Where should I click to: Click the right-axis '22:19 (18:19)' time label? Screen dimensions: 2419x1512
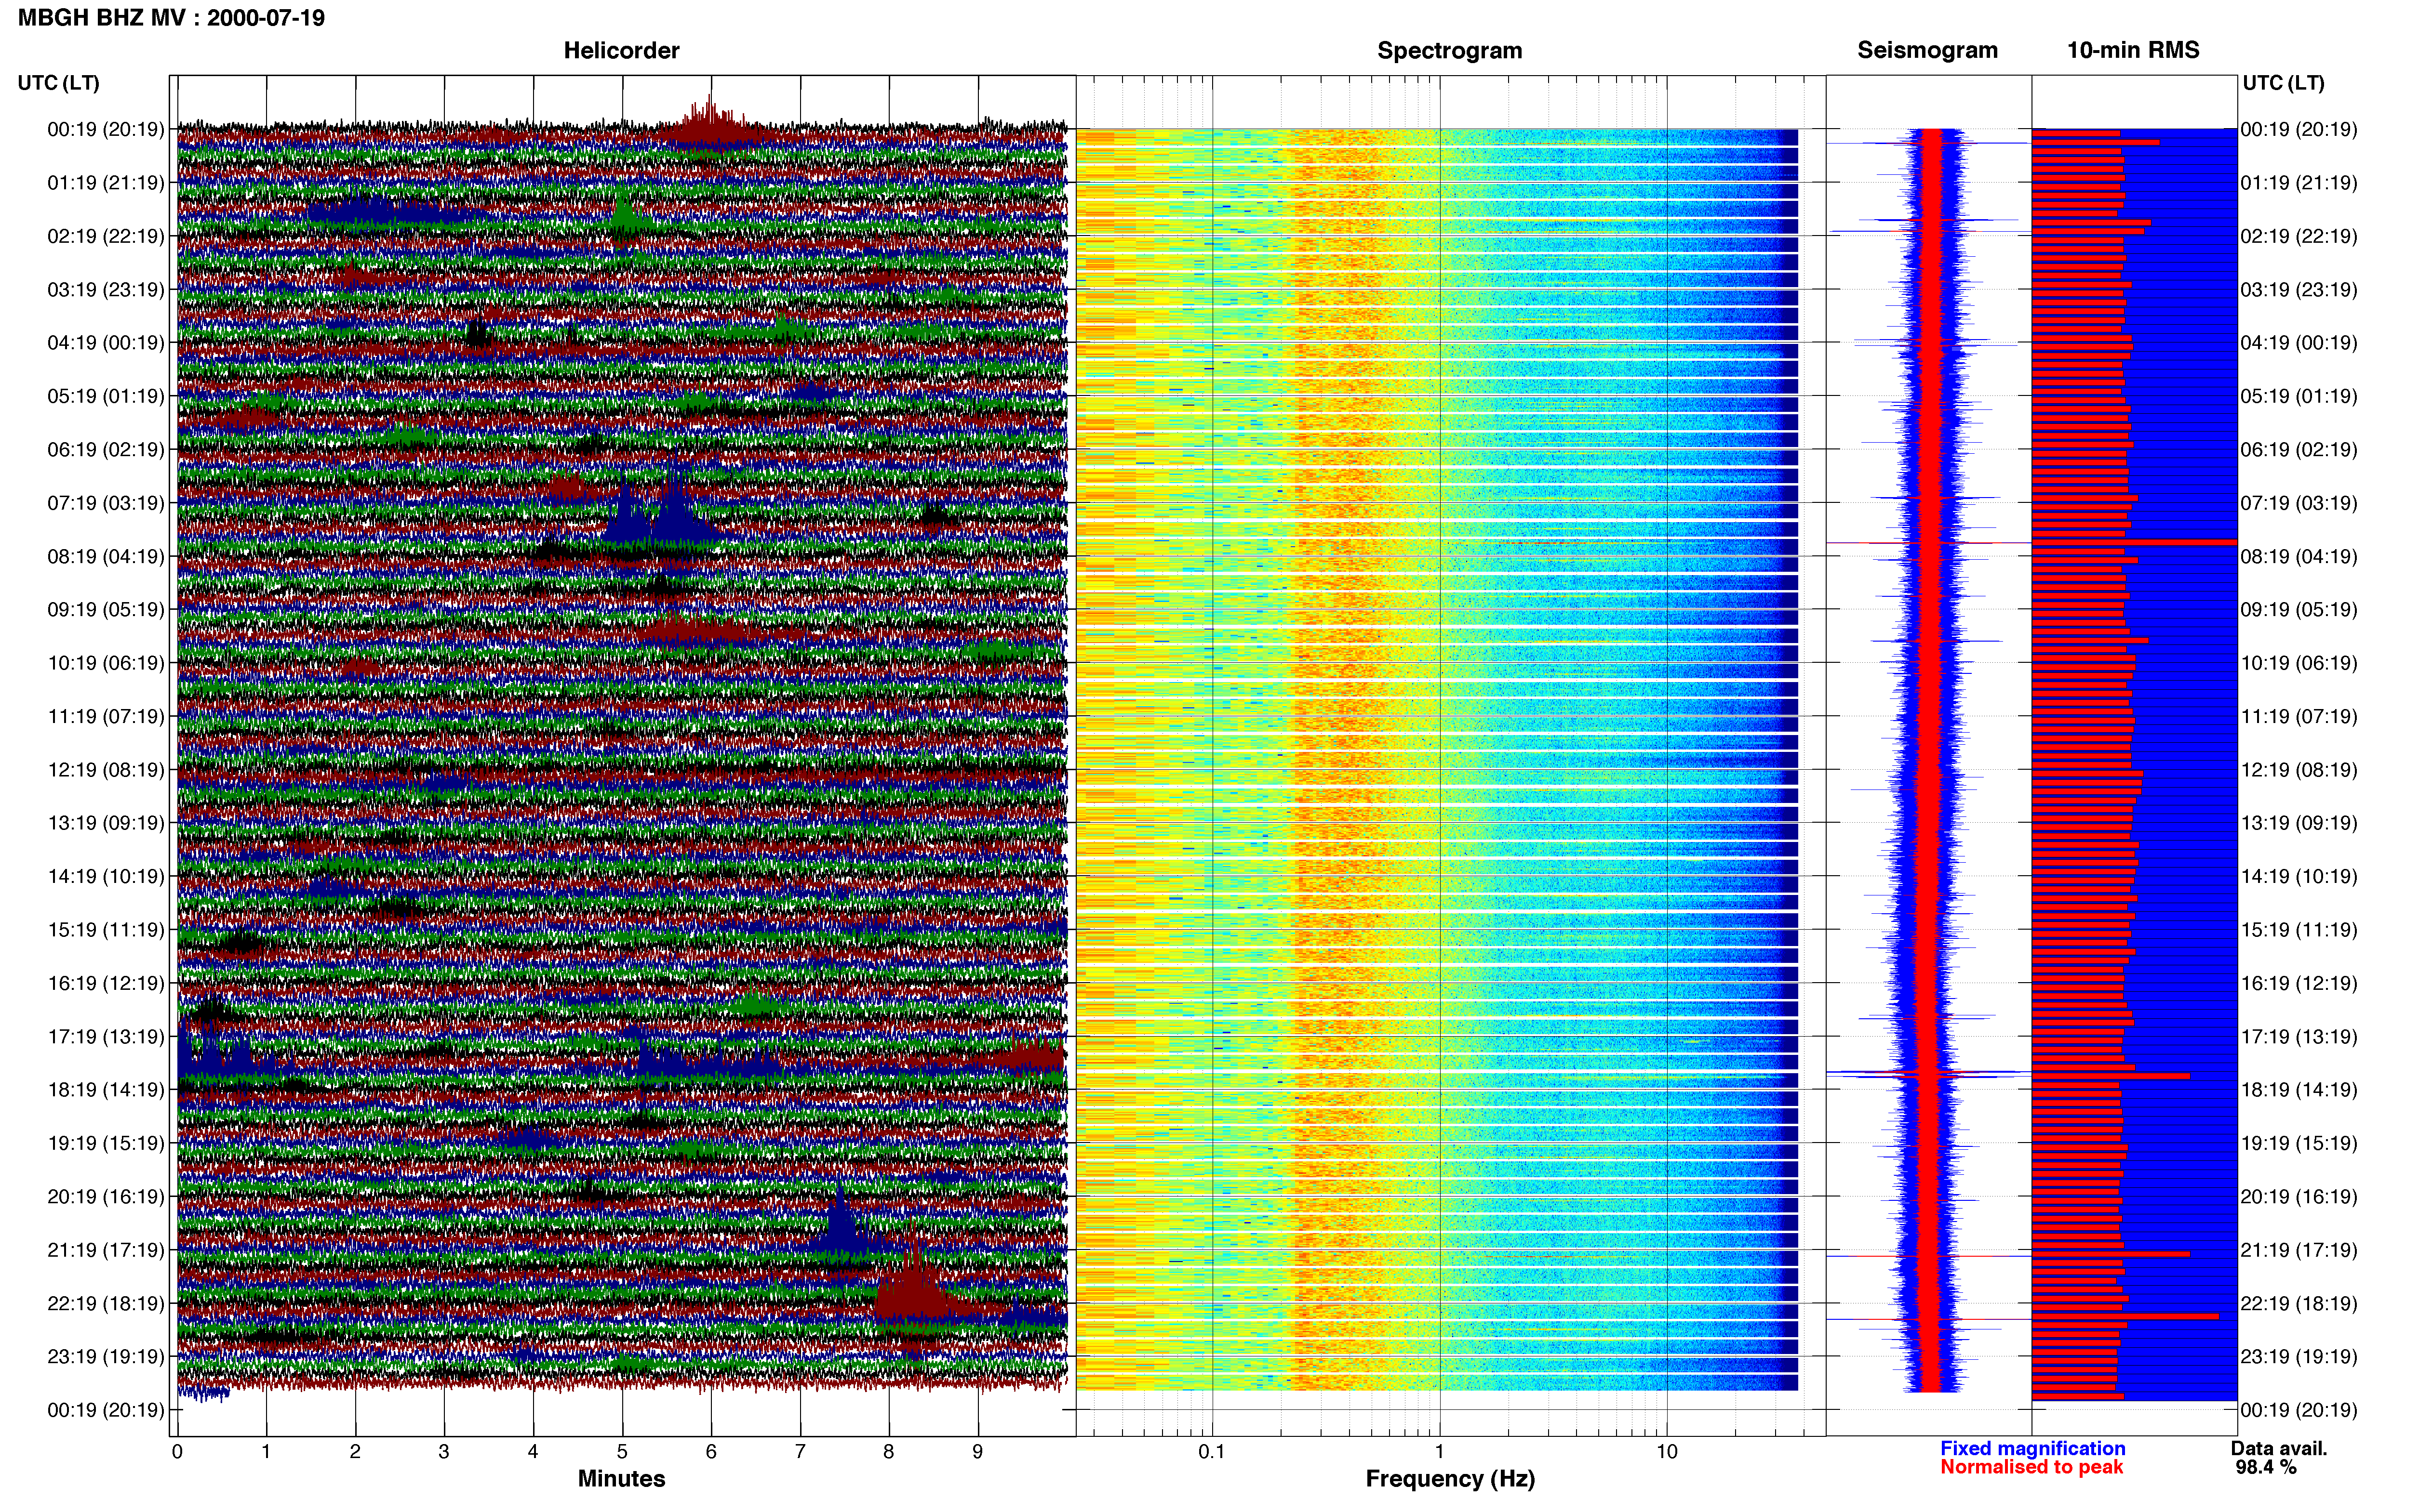2299,1304
